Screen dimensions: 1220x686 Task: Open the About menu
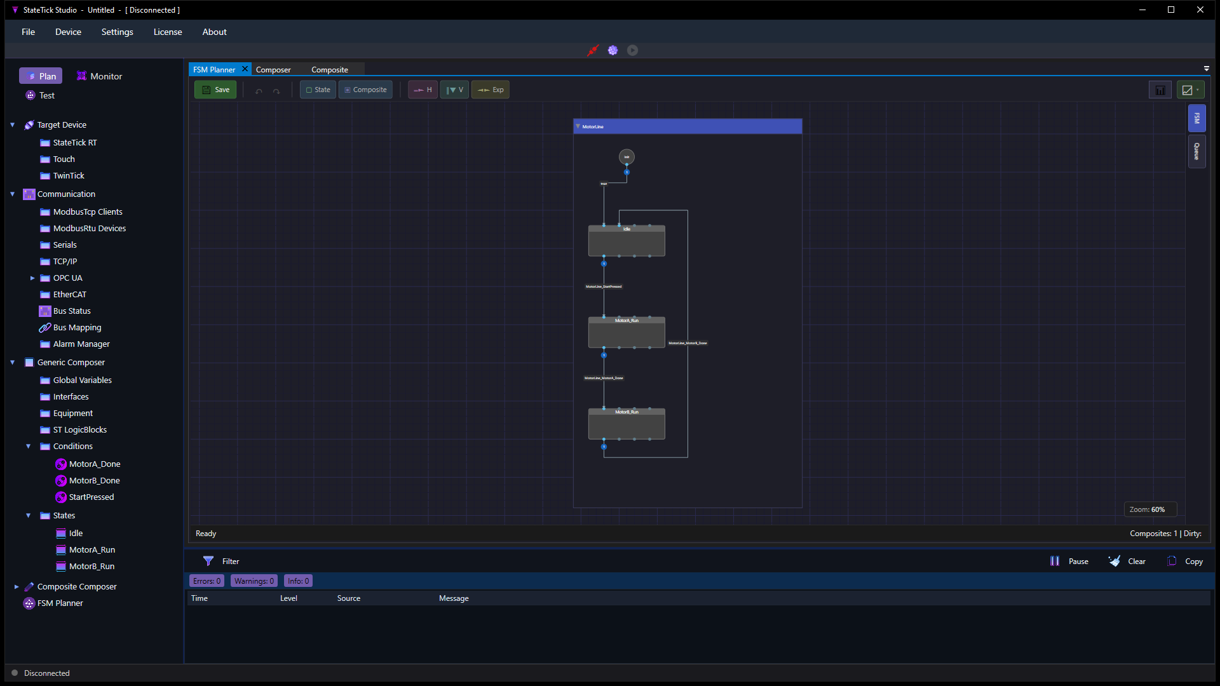point(214,32)
